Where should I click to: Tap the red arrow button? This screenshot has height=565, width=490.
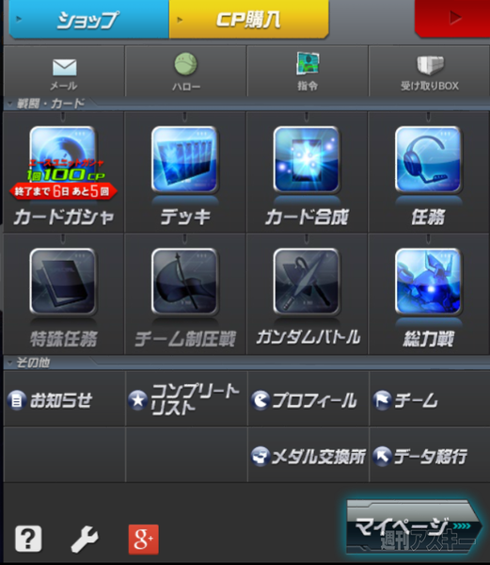pos(452,18)
